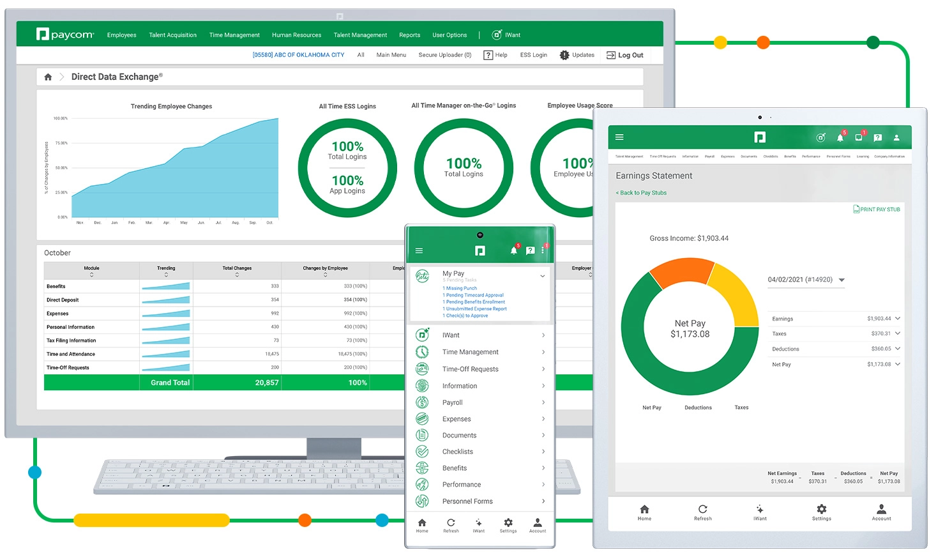The image size is (936, 557).
Task: Click ESS Login on desktop toolbar
Action: [x=534, y=55]
